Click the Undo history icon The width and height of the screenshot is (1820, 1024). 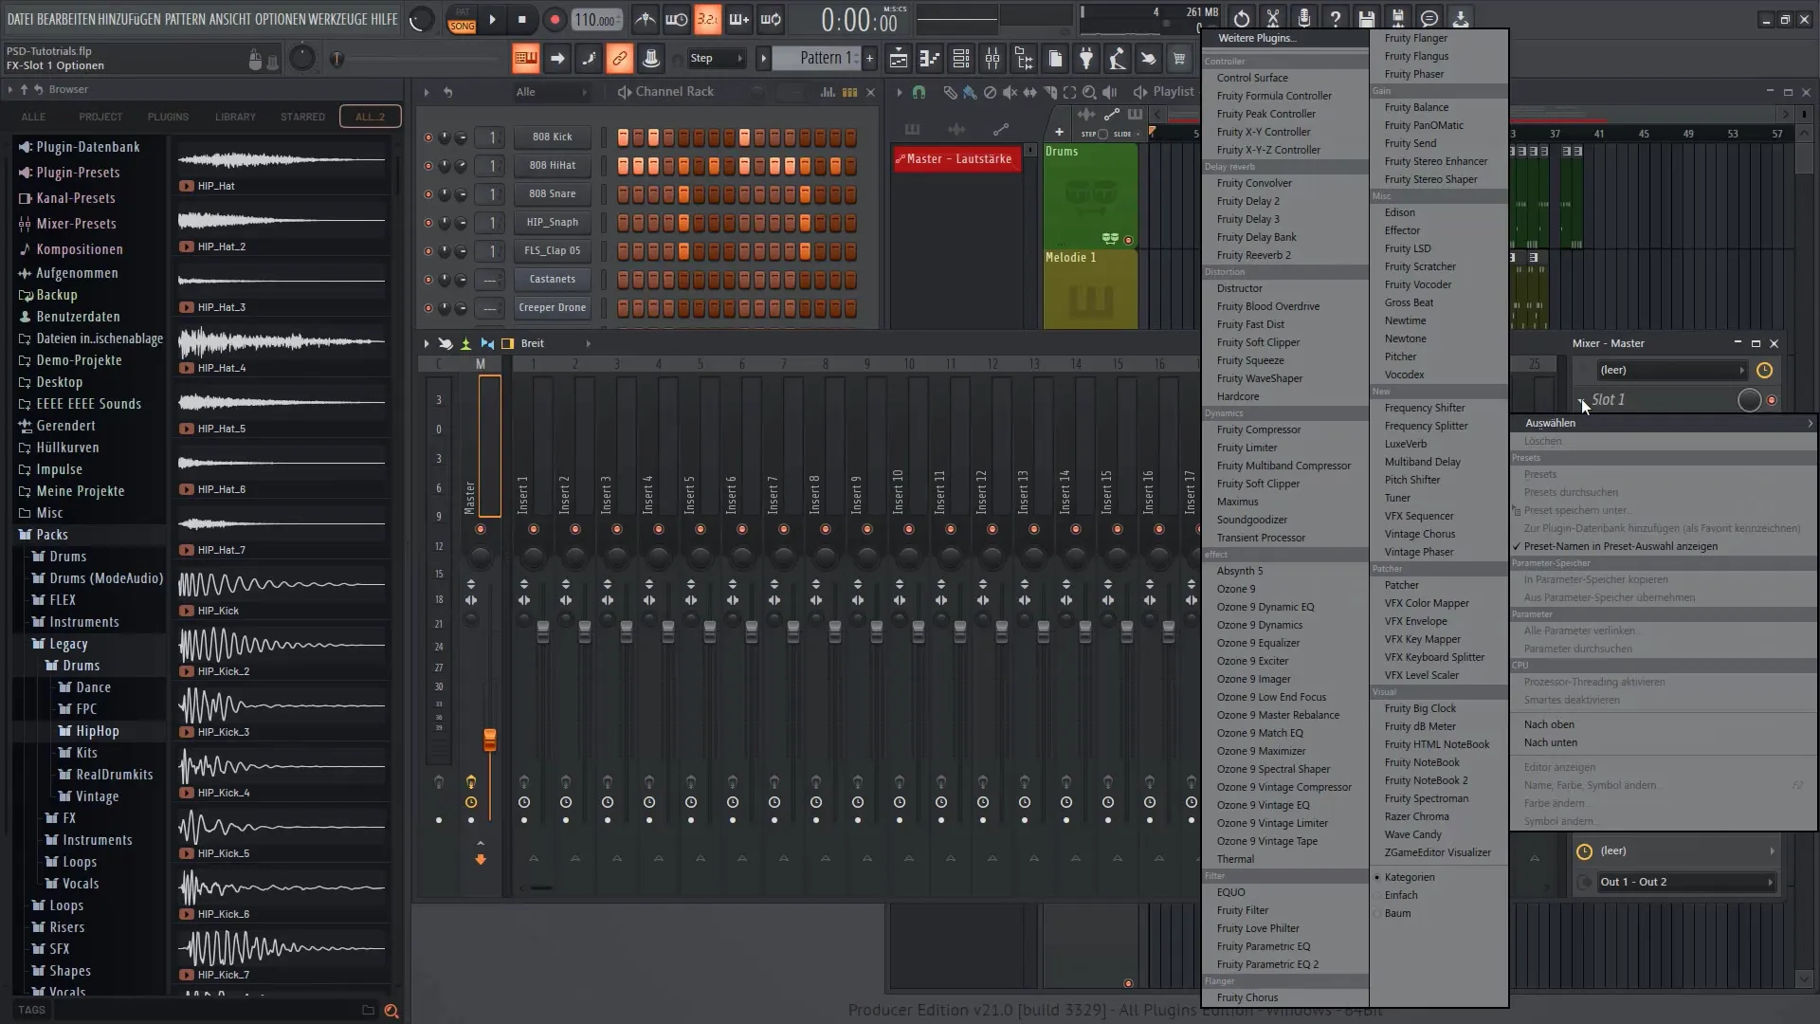coord(1241,18)
